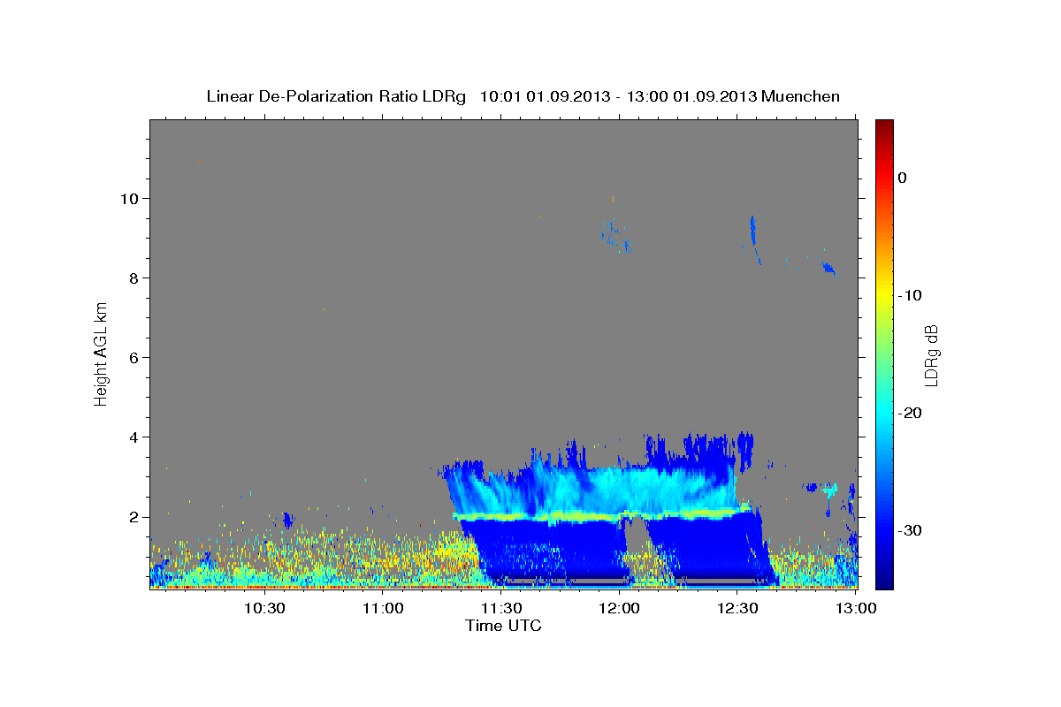1061x707 pixels.
Task: Click the colorbar value -30 label
Action: tap(910, 530)
